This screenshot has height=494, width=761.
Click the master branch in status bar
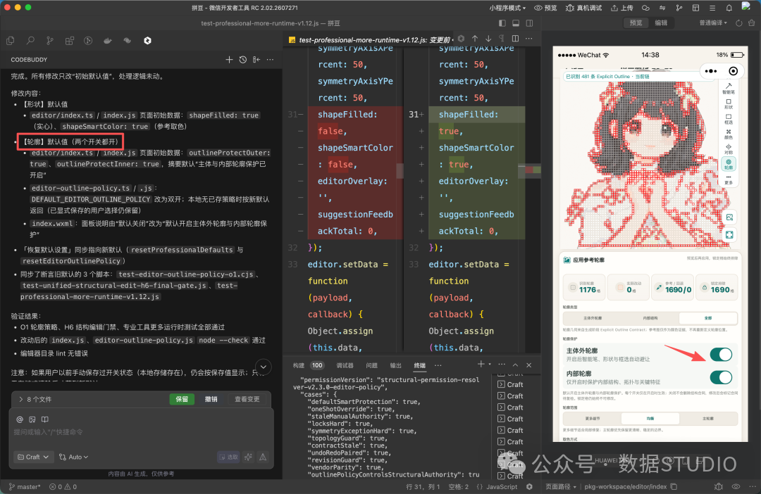click(25, 487)
